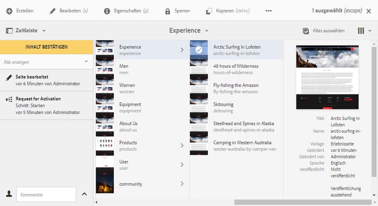Click Sperren in the toolbar
The height and width of the screenshot is (206, 378).
coord(182,11)
